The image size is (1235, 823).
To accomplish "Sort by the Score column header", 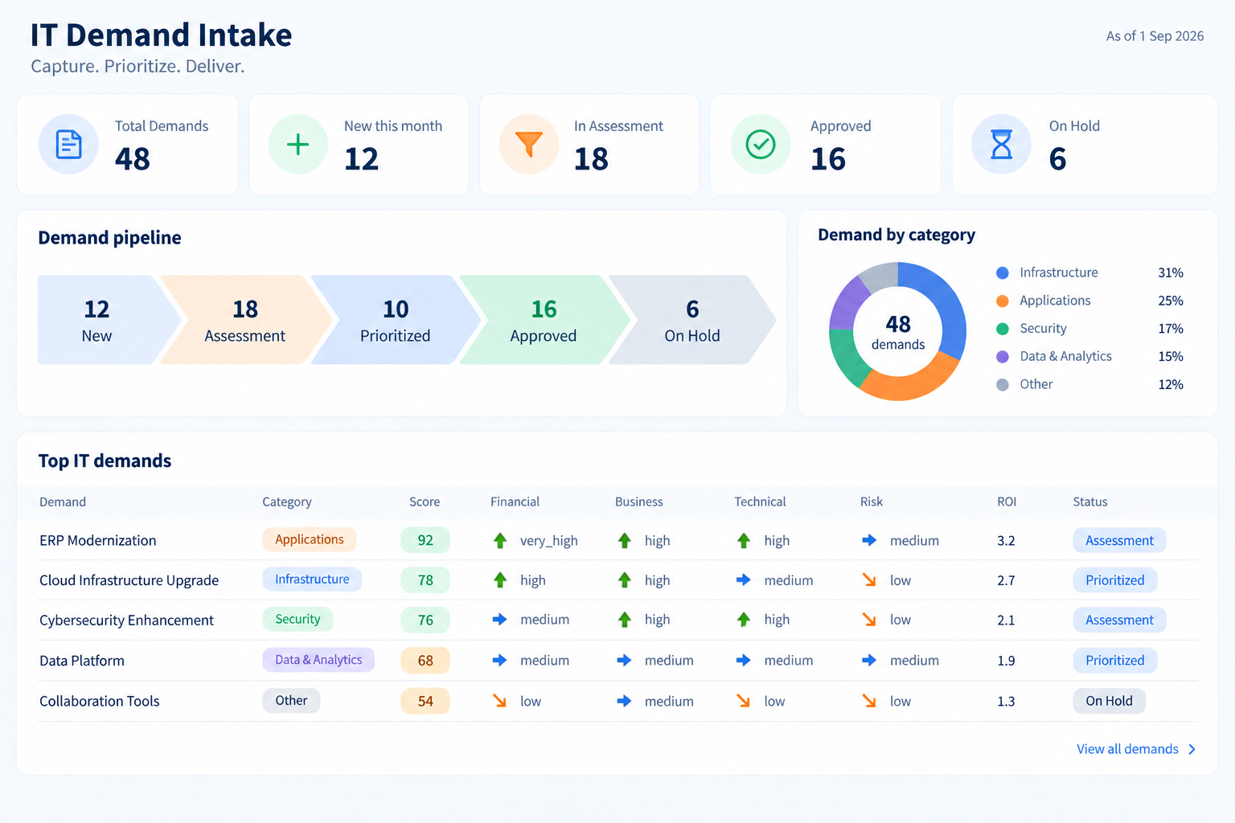I will (x=425, y=502).
